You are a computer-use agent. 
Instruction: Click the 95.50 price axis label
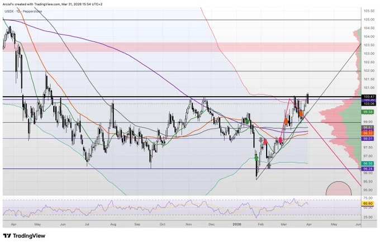pyautogui.click(x=369, y=181)
